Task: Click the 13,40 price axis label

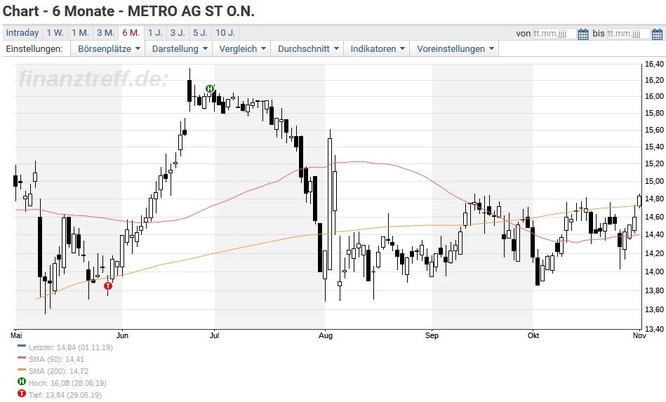Action: click(x=653, y=329)
